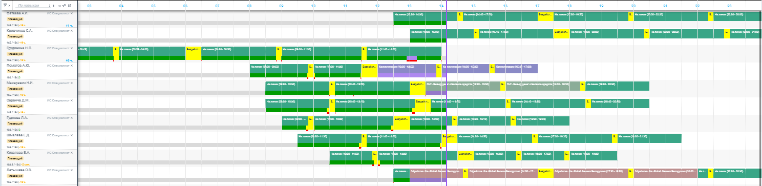Remove ИС Специалист tag from Шмелева Е.Д.
Screen dimensions: 762x186
72,135
